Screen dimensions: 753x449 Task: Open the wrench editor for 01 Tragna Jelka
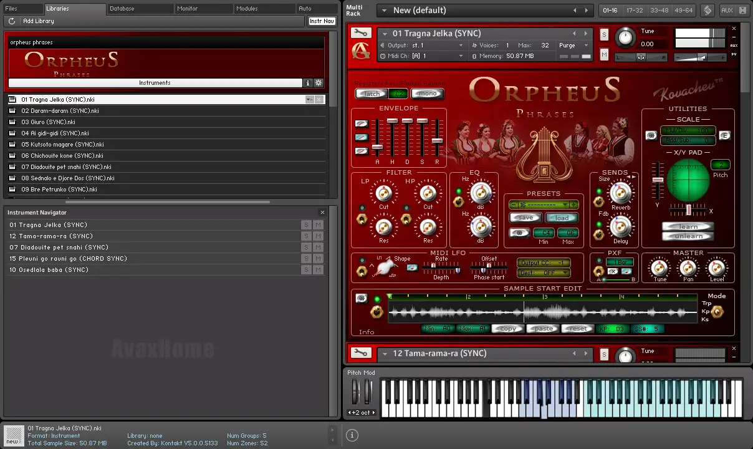360,34
